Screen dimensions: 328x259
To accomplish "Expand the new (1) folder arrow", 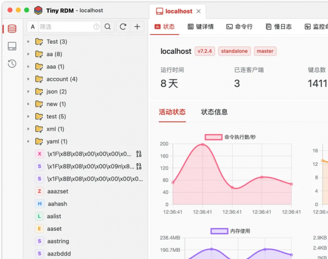I will coord(29,104).
